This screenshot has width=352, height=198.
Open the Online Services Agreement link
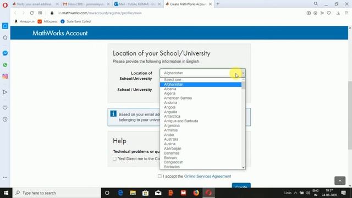(x=208, y=176)
